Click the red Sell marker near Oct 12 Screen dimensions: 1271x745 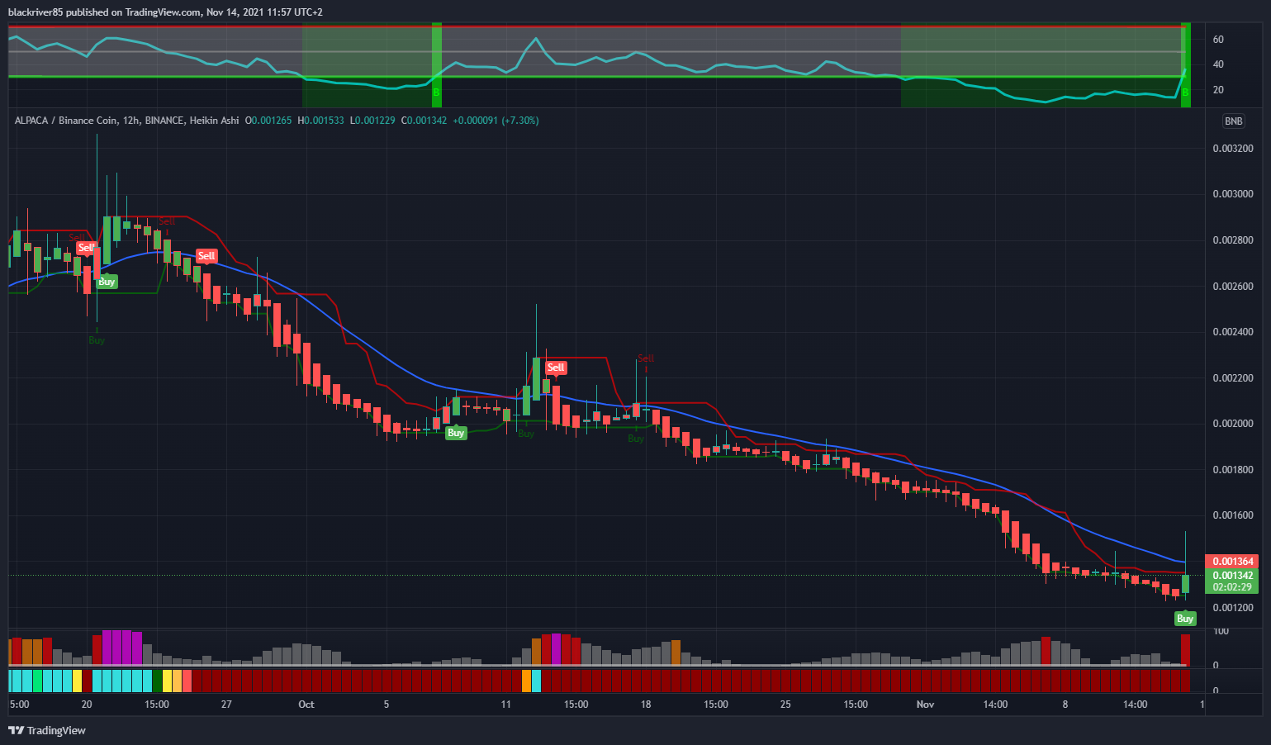pos(556,368)
